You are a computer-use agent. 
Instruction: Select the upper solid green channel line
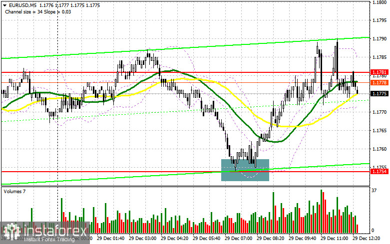[185, 48]
